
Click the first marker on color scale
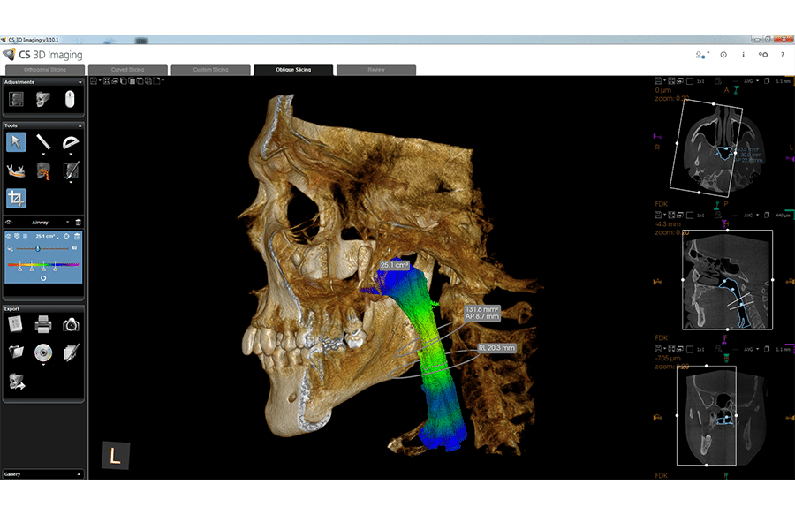coord(19,268)
